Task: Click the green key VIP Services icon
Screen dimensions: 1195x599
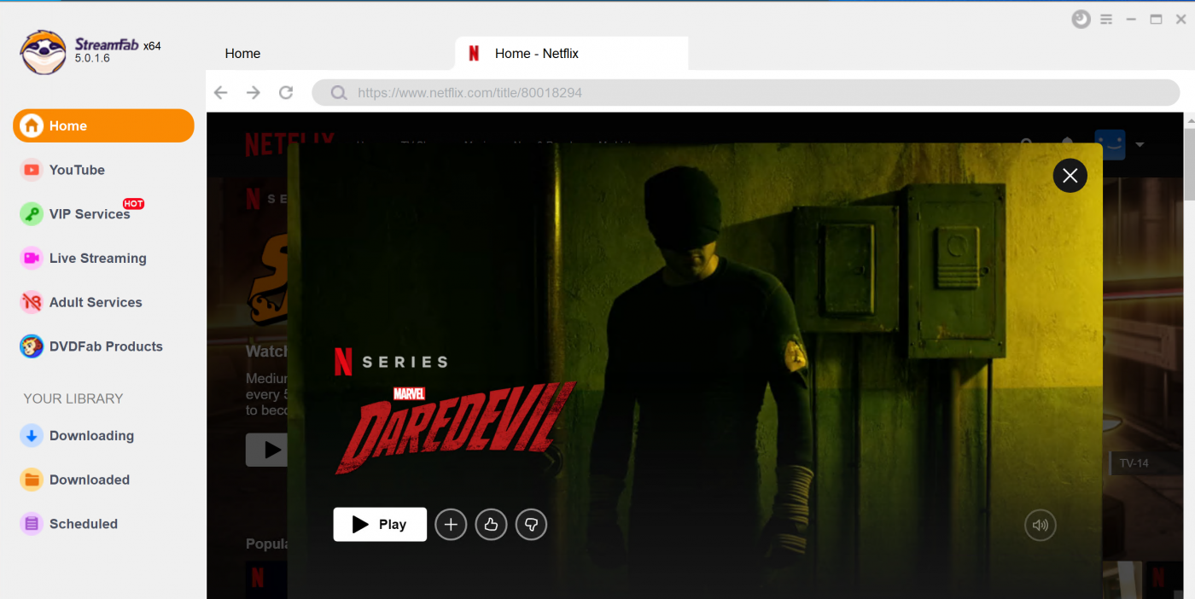Action: tap(32, 214)
